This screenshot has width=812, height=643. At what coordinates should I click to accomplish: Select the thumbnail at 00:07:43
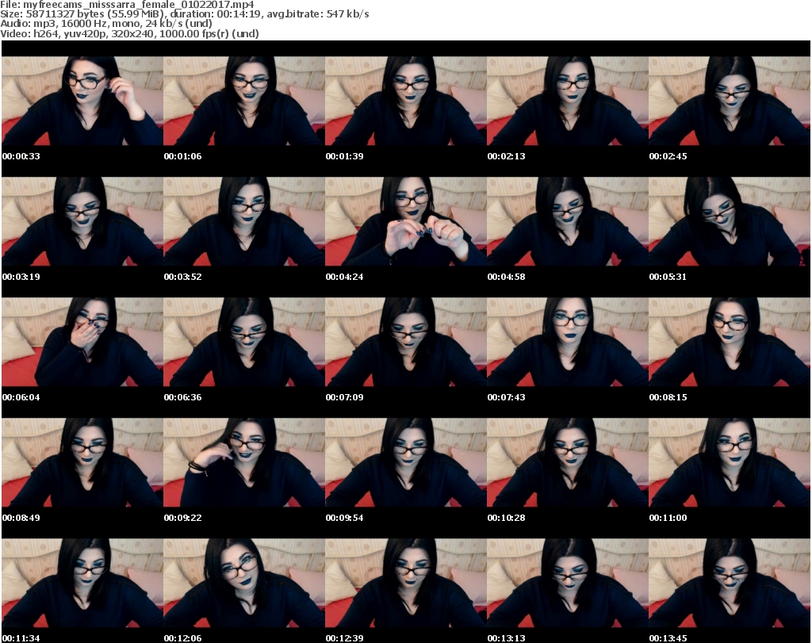[568, 343]
